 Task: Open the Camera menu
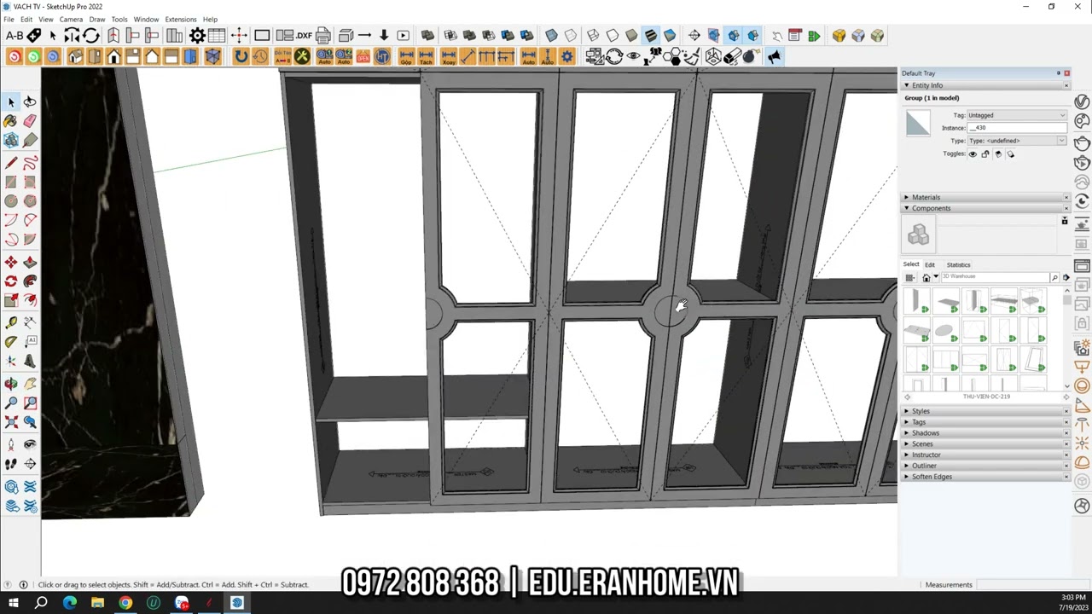coord(71,19)
